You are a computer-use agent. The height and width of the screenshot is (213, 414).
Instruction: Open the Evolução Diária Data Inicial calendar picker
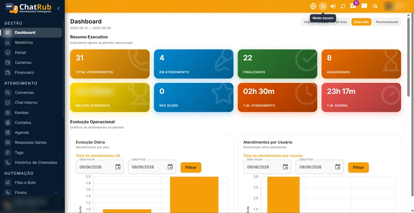(118, 167)
